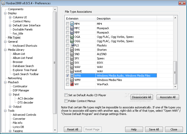Open the Lyrics DB preferences page
Image resolution: width=187 pixels, height=134 pixels.
[x=18, y=127]
